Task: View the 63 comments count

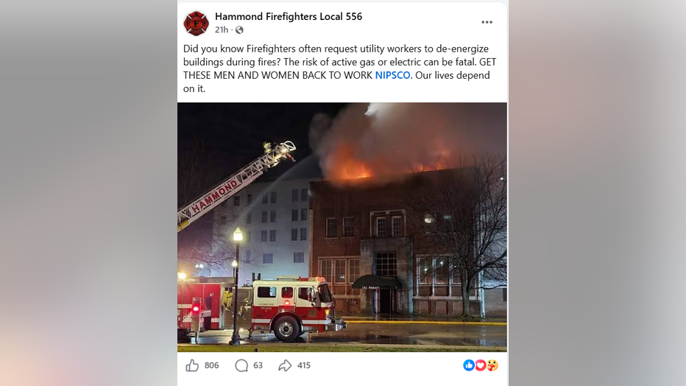Action: click(258, 365)
